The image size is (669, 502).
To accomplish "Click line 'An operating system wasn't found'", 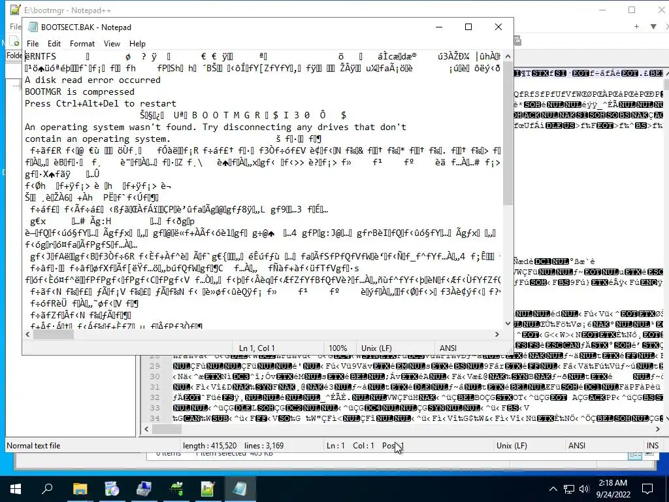I will coord(216,127).
